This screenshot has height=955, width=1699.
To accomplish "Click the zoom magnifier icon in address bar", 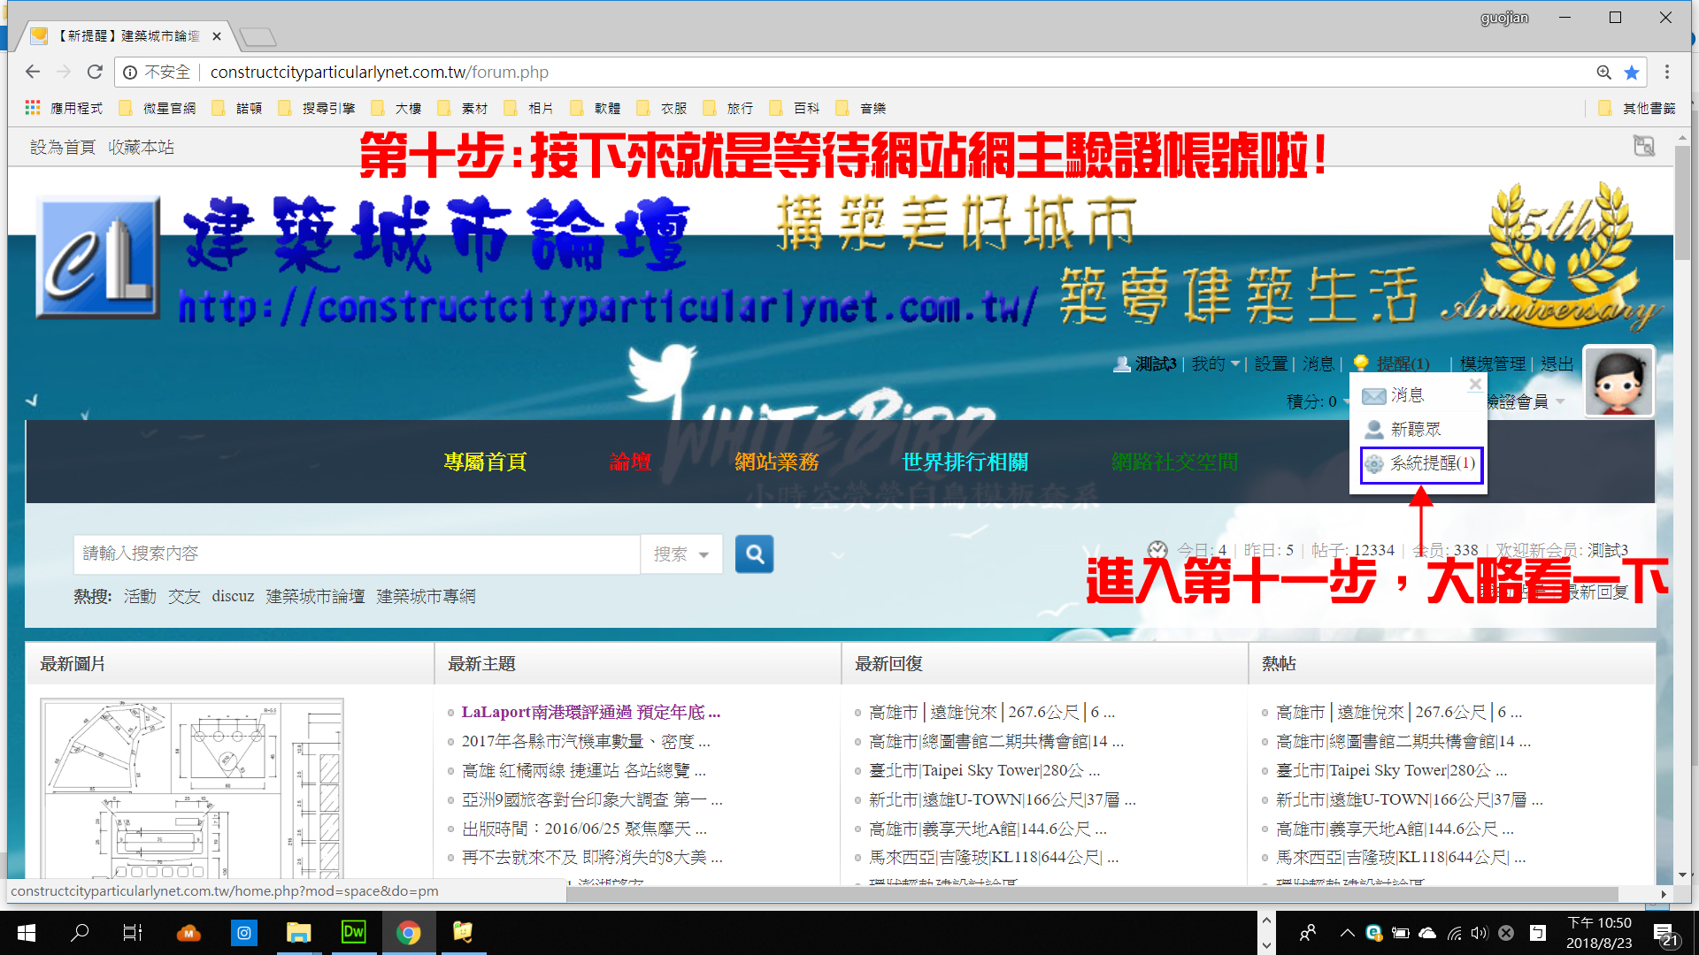I will [1603, 73].
